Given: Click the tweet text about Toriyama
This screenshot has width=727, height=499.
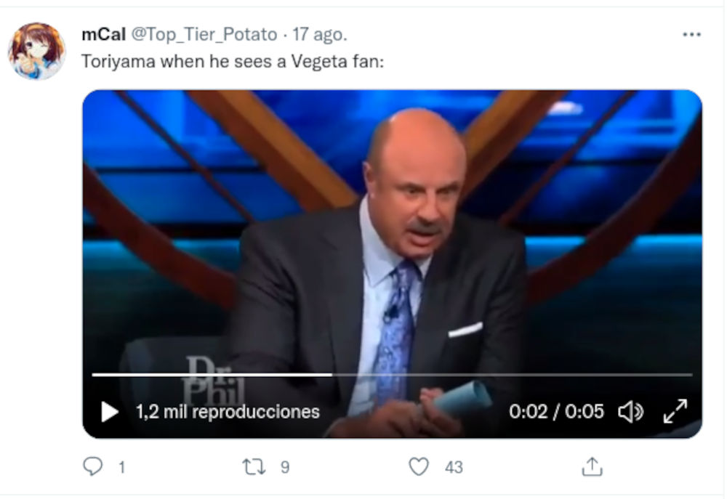Looking at the screenshot, I should [233, 62].
